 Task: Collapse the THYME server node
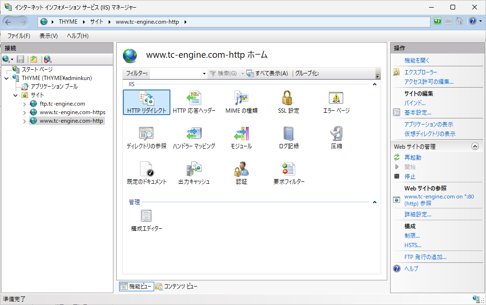pos(7,78)
